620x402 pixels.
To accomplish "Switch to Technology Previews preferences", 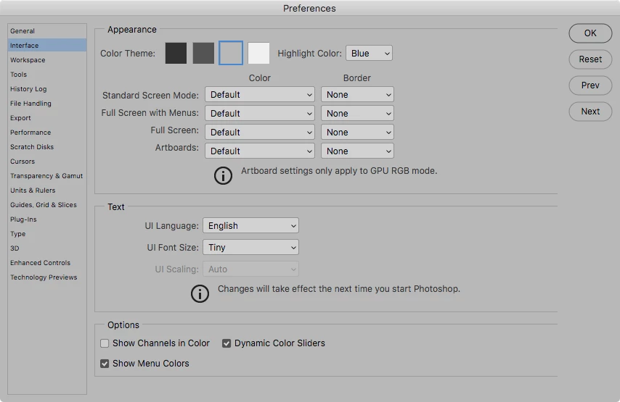I will point(47,277).
